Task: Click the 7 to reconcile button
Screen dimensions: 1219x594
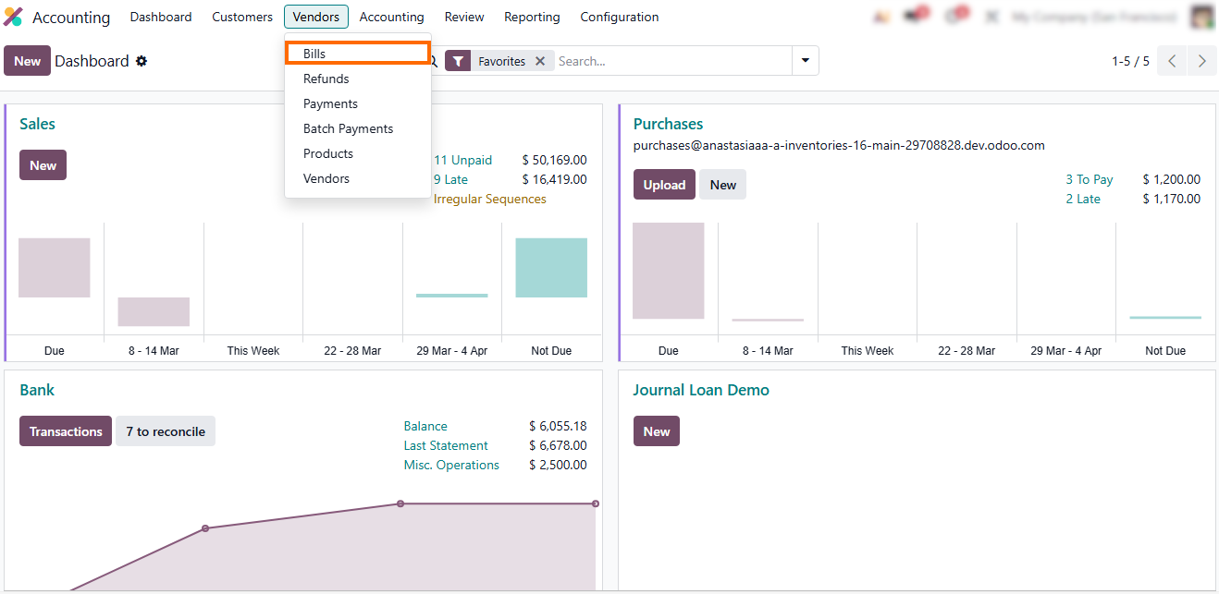Action: click(166, 431)
